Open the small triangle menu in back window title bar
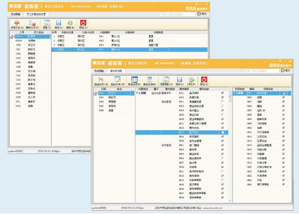299x214 pixels. [196, 4]
